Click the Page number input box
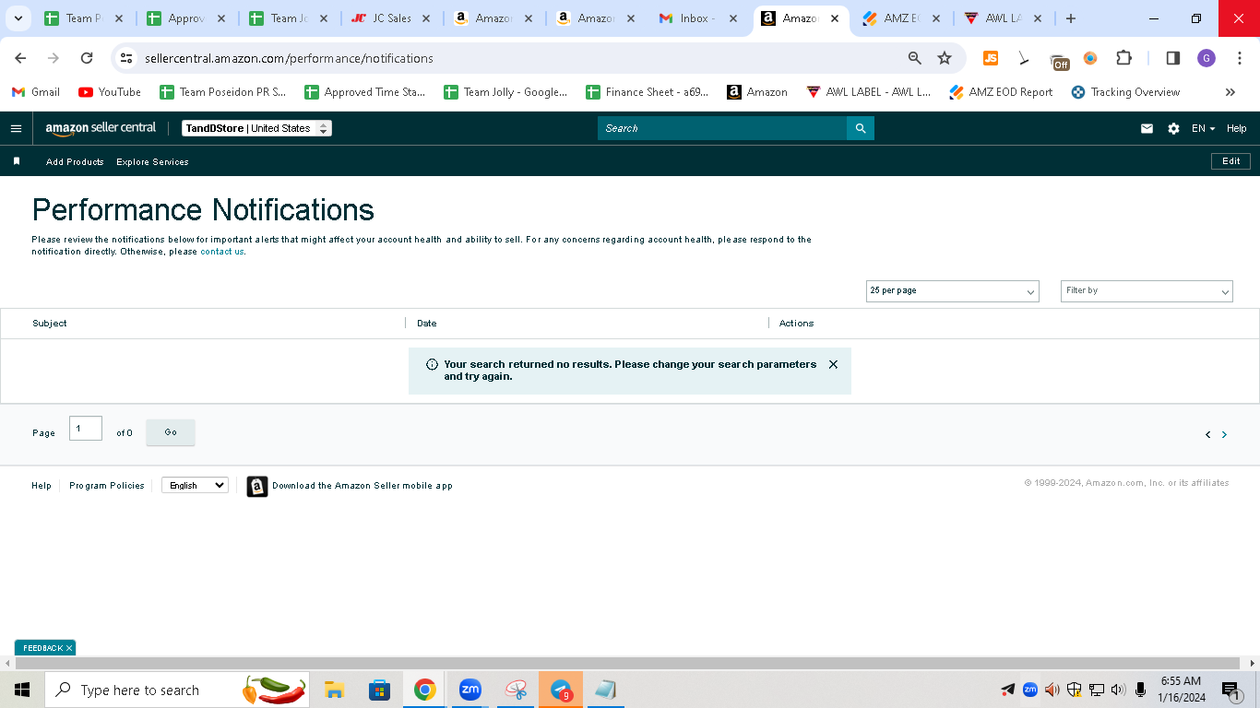 86,428
